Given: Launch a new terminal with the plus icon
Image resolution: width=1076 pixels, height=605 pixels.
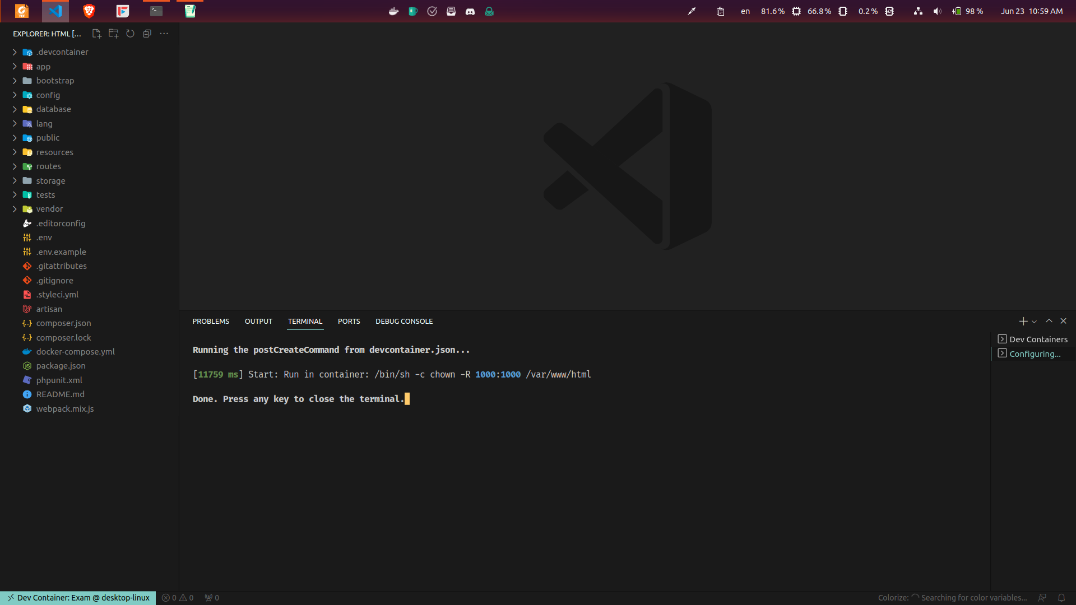Looking at the screenshot, I should pyautogui.click(x=1022, y=321).
